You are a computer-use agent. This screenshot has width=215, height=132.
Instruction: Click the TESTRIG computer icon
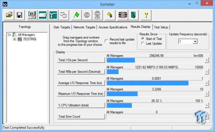(x=20, y=39)
